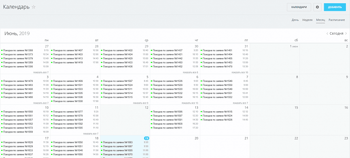Open calendar settings gear
350x158 pixels.
click(x=317, y=7)
